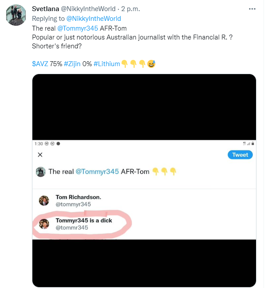The image size is (268, 288).
Task: Click avatar next to "The real" in screenshot
Action: (x=40, y=172)
